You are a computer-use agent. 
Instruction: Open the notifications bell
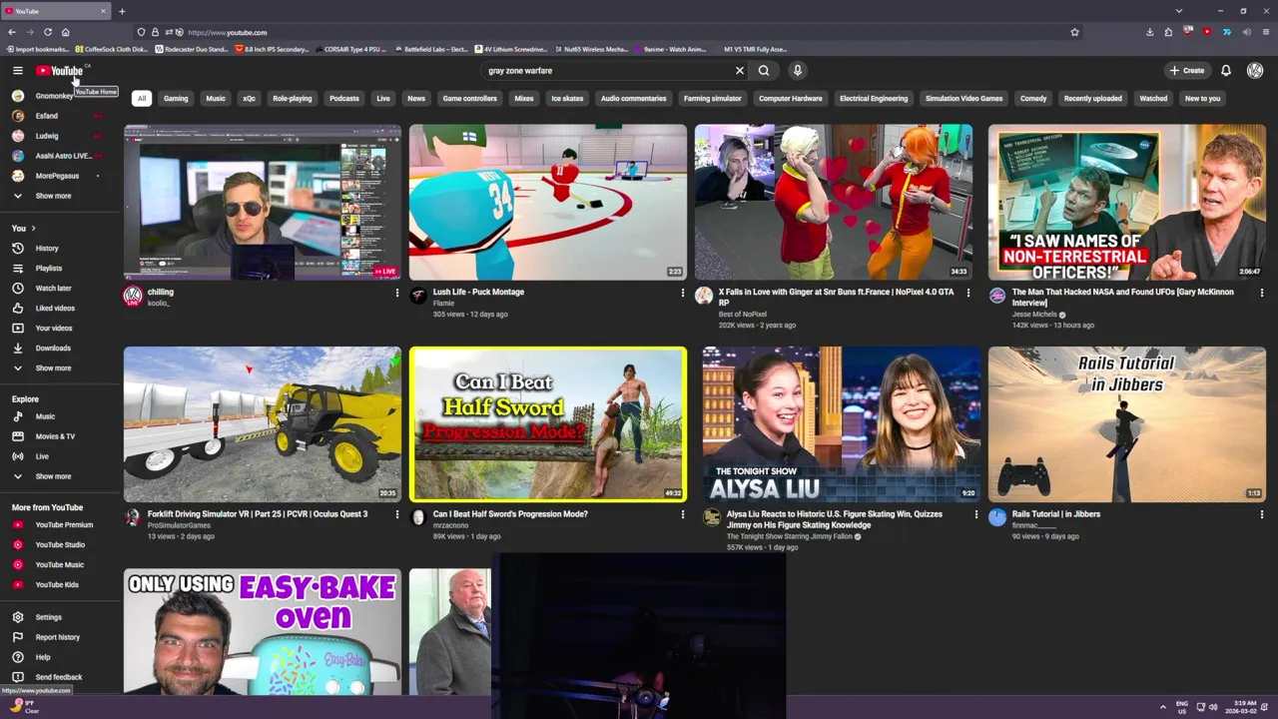tap(1226, 71)
